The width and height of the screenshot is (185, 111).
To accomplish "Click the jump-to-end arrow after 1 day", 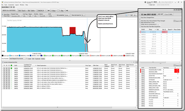I will coord(67,10).
